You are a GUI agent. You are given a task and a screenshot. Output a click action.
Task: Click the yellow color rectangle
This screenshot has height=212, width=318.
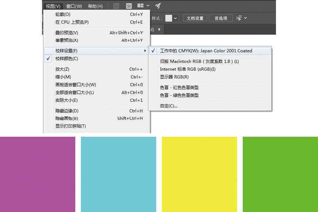(x=199, y=174)
